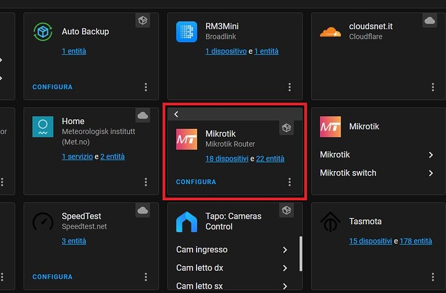Image resolution: width=446 pixels, height=293 pixels.
Task: Open the 15 dispositivi link under Tasmota
Action: click(370, 241)
